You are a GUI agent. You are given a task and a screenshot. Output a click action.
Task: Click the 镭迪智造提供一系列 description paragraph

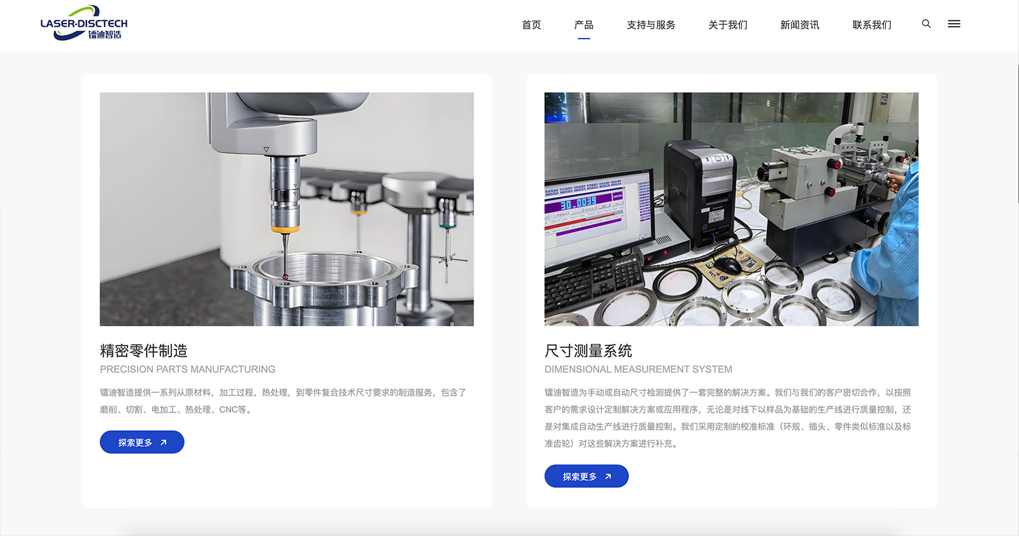click(283, 401)
